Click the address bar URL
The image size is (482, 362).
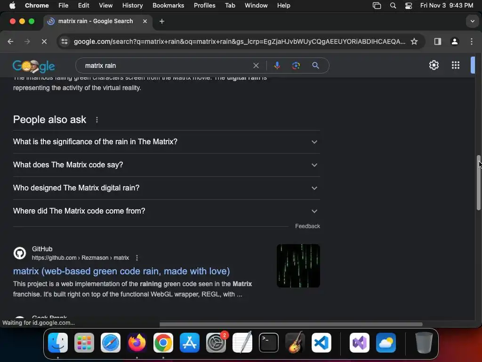[240, 41]
